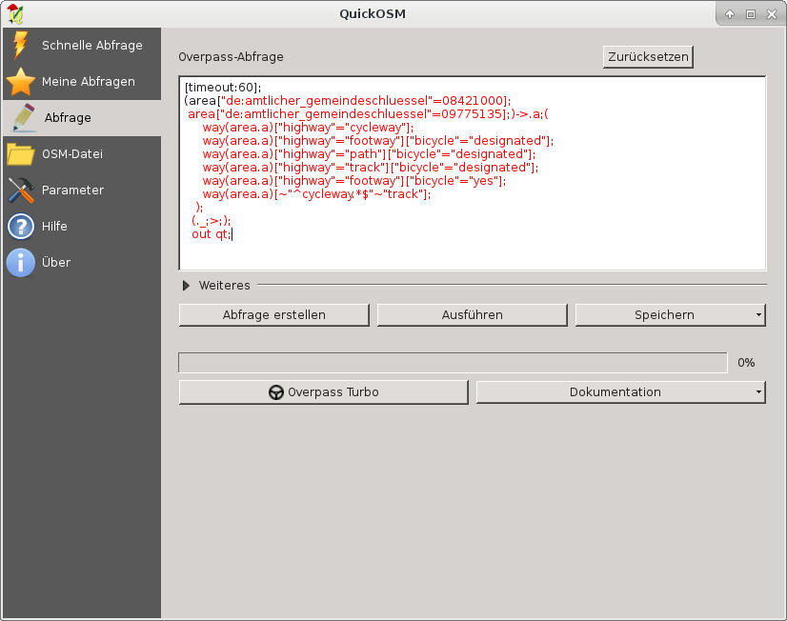Expand the Weiteres section
The height and width of the screenshot is (621, 787).
pyautogui.click(x=186, y=285)
